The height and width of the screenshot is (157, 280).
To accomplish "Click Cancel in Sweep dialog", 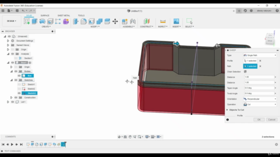I will click(x=272, y=119).
